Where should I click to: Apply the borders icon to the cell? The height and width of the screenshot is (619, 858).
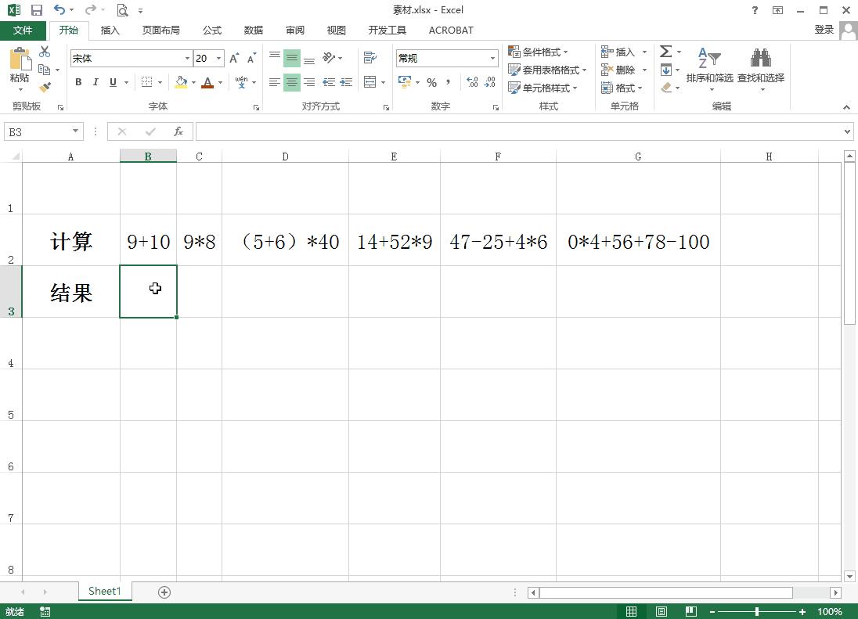pyautogui.click(x=146, y=82)
